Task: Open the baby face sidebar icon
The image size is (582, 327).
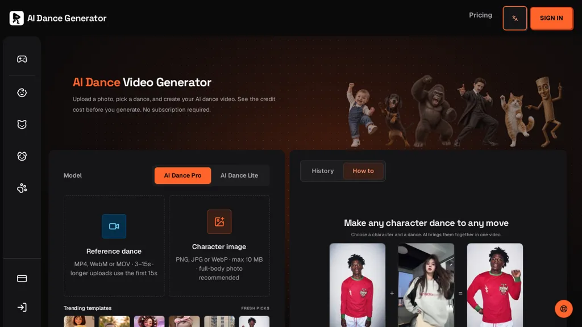Action: [22, 93]
